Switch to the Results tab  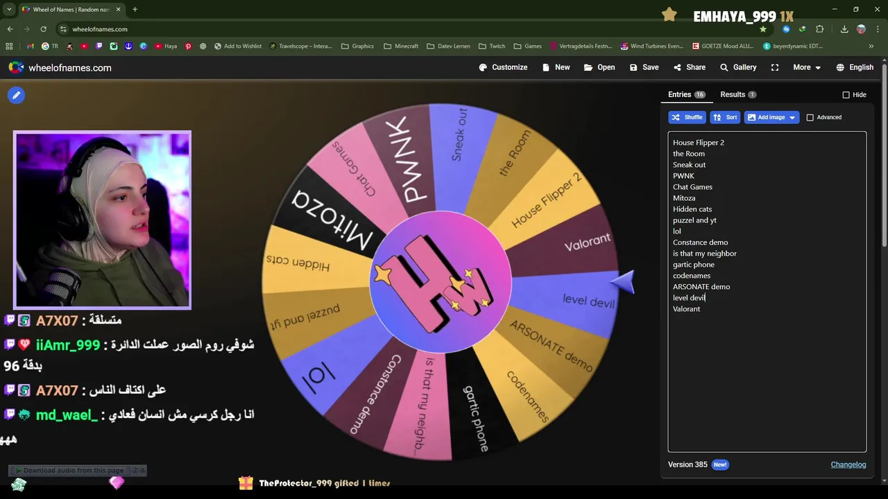point(738,94)
